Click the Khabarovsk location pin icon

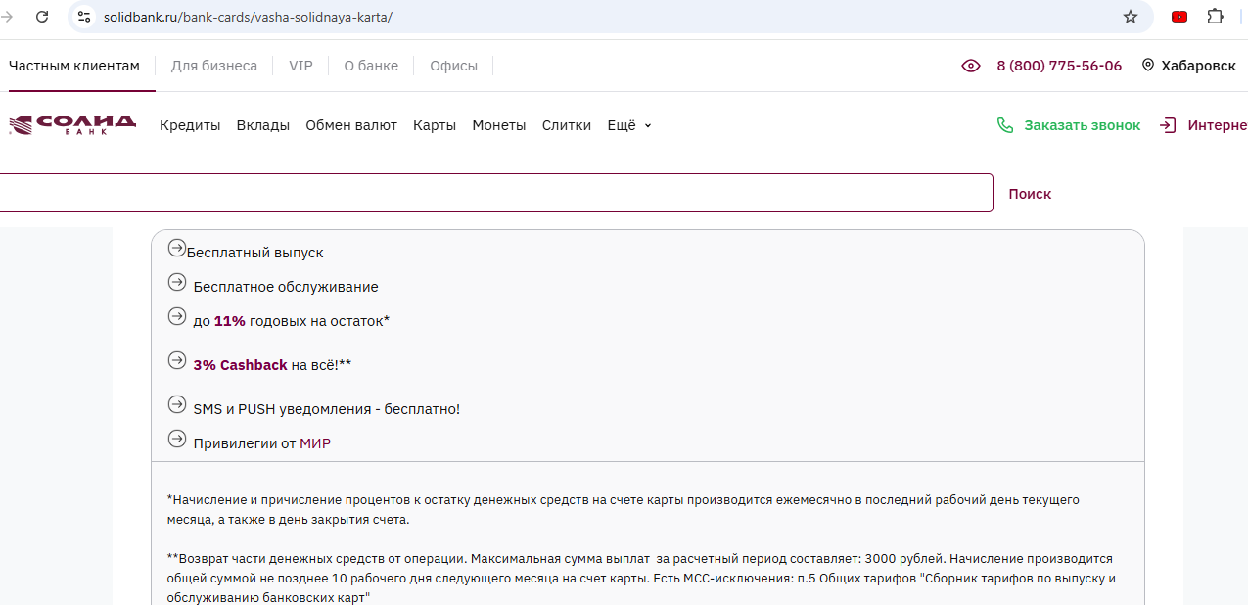(x=1147, y=66)
